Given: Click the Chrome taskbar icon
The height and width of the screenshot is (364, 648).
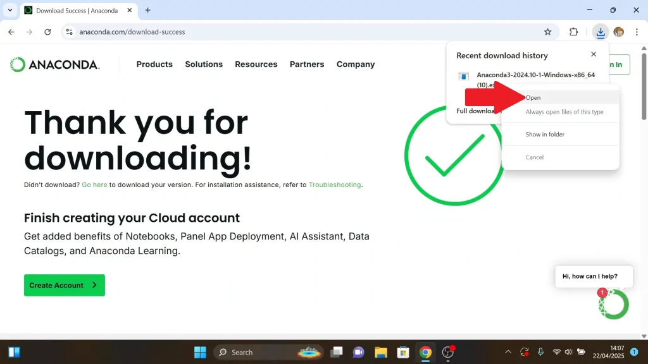Looking at the screenshot, I should [x=425, y=352].
